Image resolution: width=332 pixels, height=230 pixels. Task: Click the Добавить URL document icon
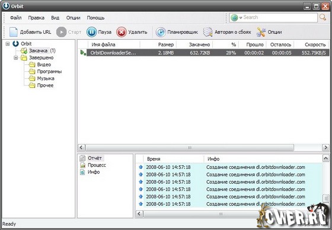pos(13,32)
